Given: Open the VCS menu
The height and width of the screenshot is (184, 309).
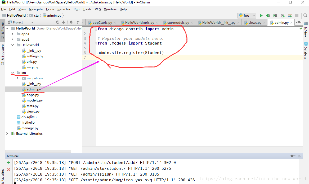Looking at the screenshot, I should [98, 9].
